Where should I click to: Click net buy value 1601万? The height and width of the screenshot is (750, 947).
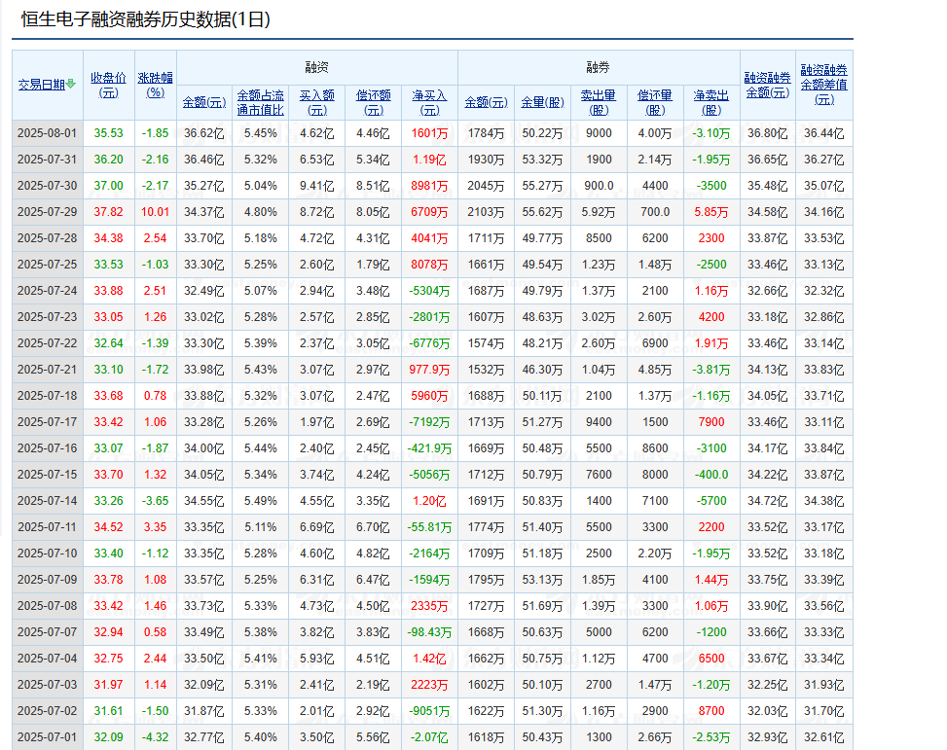tap(429, 133)
